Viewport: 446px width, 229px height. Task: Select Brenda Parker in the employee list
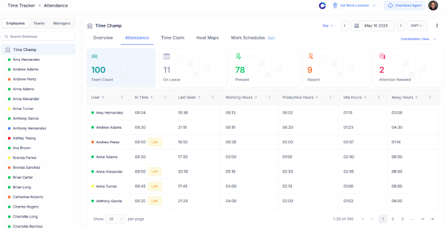click(24, 157)
